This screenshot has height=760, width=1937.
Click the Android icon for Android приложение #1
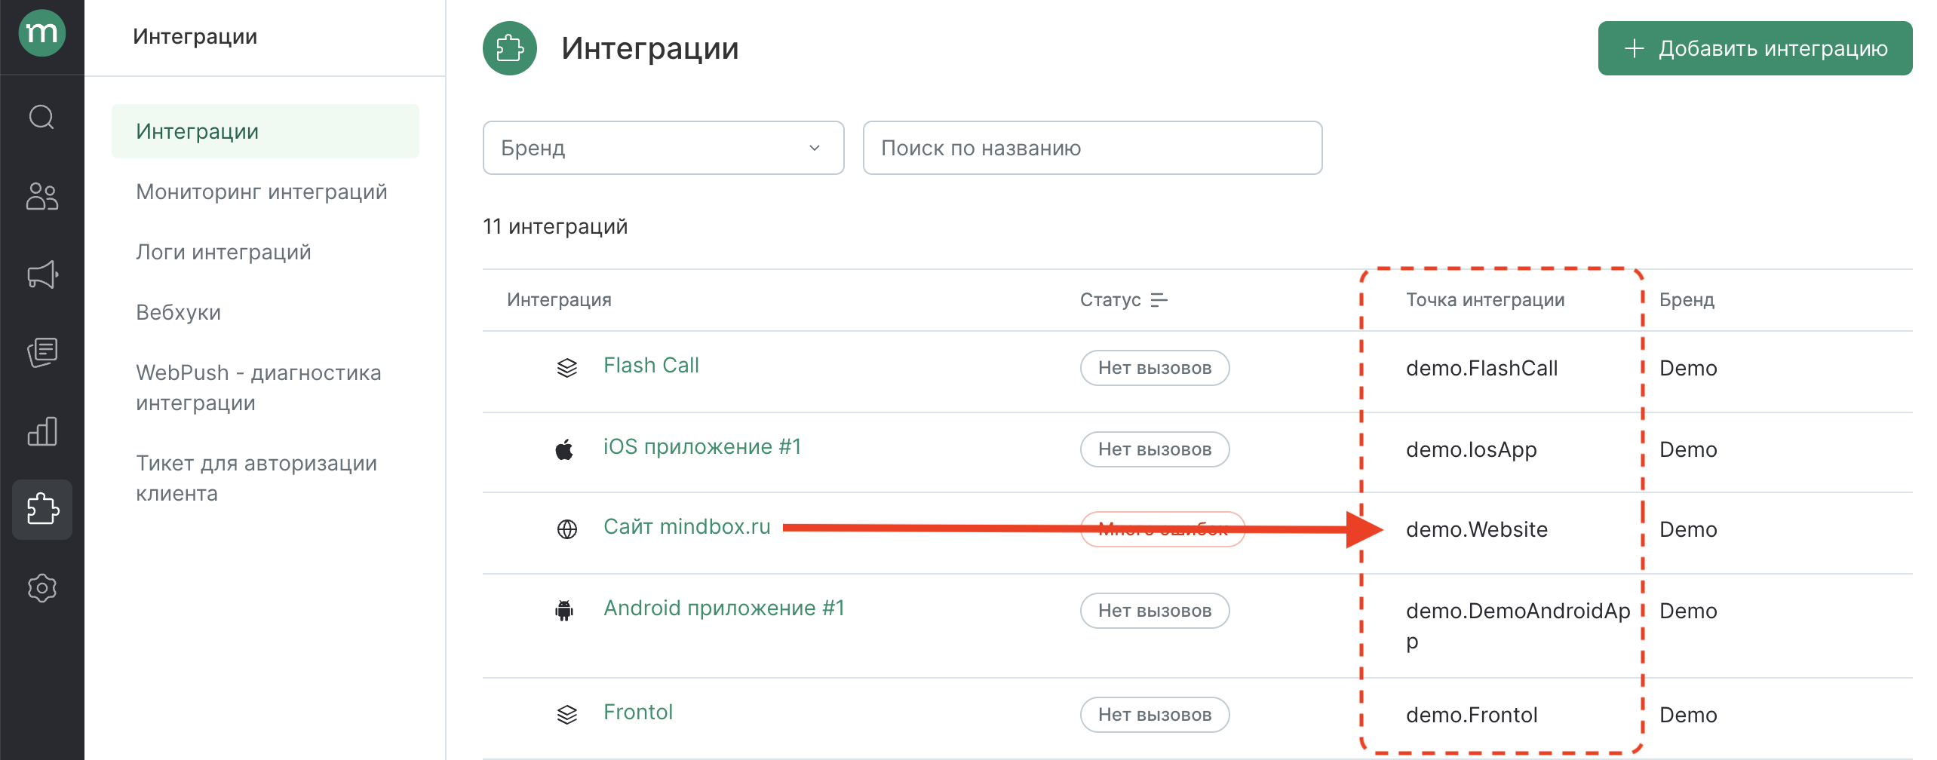pos(564,609)
